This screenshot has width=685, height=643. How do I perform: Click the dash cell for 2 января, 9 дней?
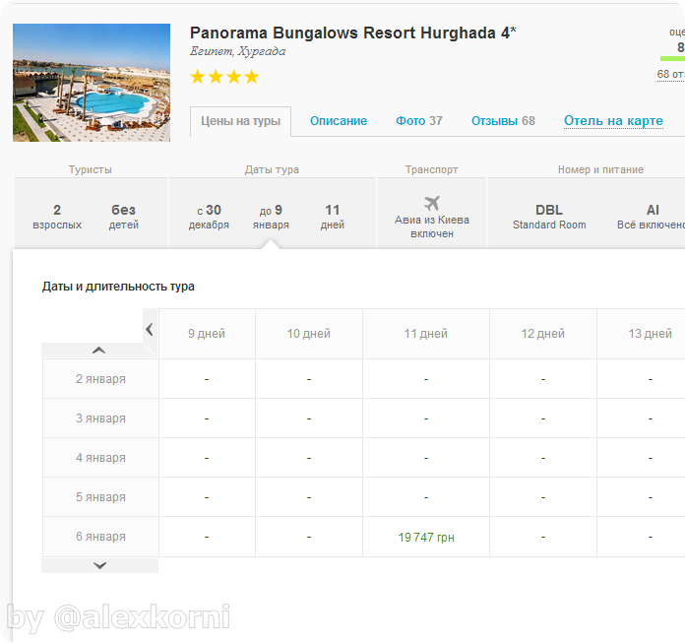pos(207,379)
